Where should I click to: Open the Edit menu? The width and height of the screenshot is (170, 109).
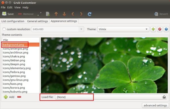point(10,7)
